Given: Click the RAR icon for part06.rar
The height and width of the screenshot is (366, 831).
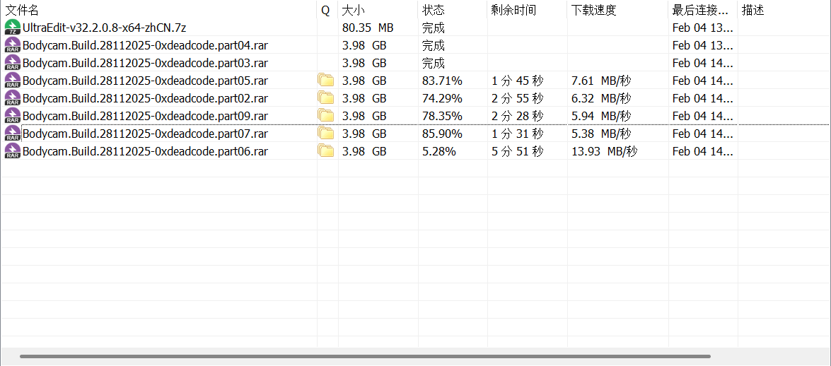Looking at the screenshot, I should pos(12,151).
